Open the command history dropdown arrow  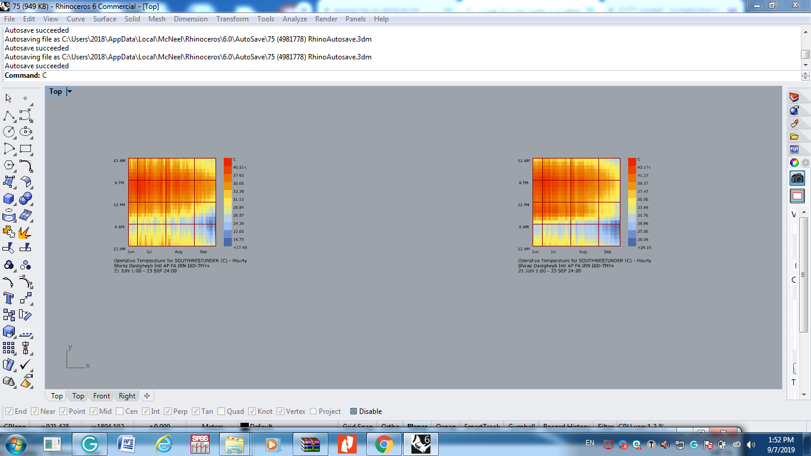tap(806, 75)
